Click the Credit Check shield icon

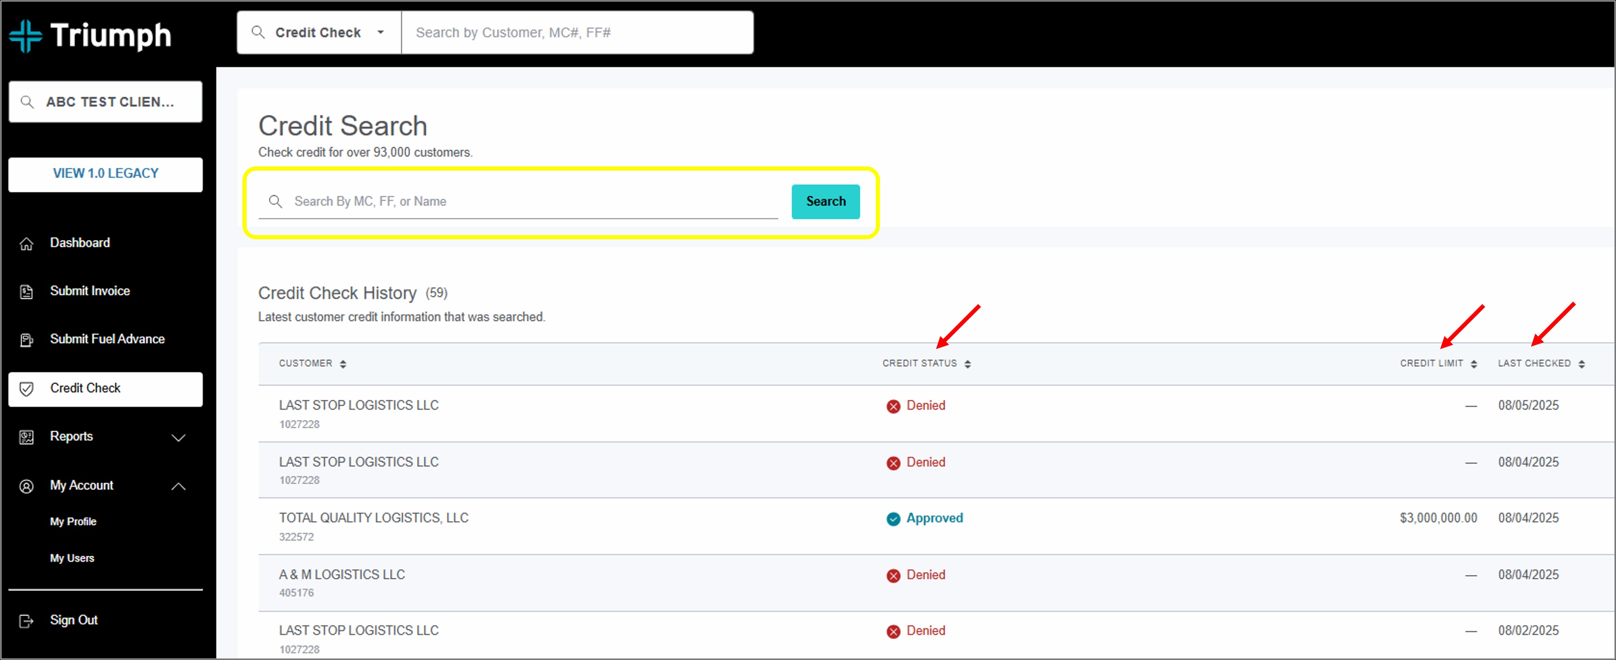click(x=26, y=389)
